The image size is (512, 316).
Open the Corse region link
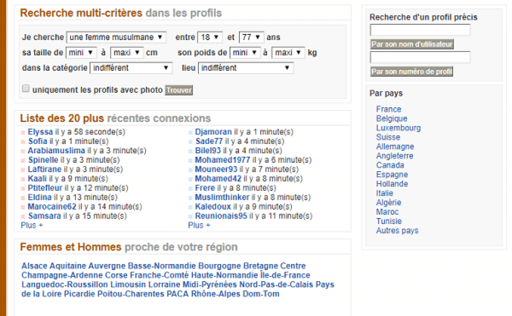click(x=116, y=275)
